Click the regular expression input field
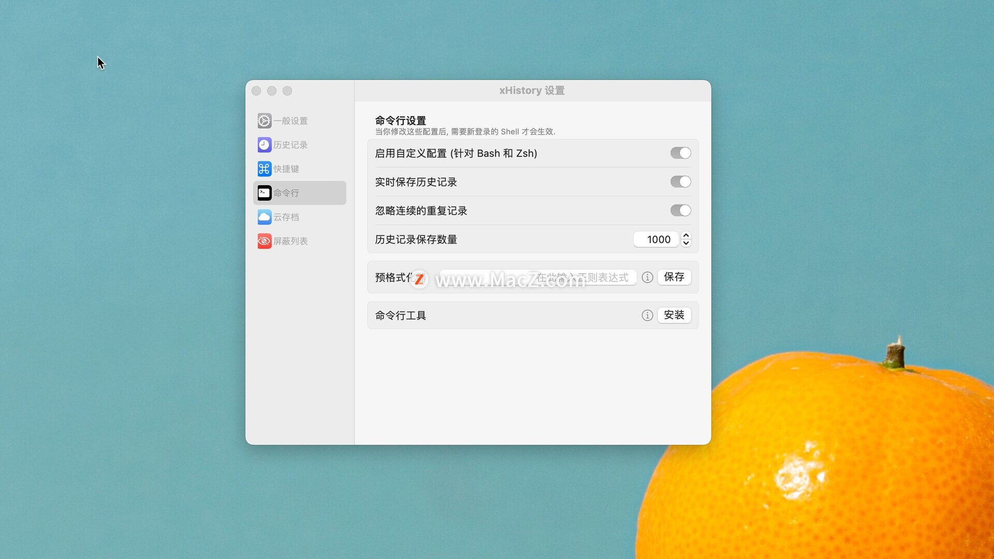The height and width of the screenshot is (559, 994). (538, 277)
